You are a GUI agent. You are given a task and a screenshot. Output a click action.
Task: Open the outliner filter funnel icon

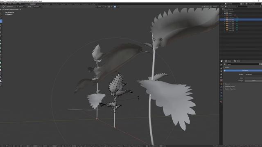pyautogui.click(x=260, y=7)
